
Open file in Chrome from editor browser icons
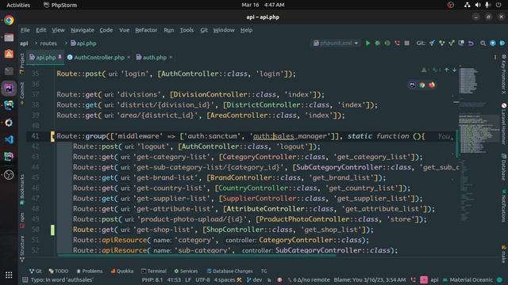coord(421,85)
